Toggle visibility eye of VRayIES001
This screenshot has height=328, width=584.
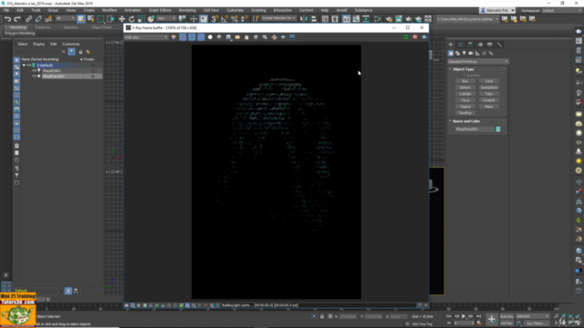34,71
